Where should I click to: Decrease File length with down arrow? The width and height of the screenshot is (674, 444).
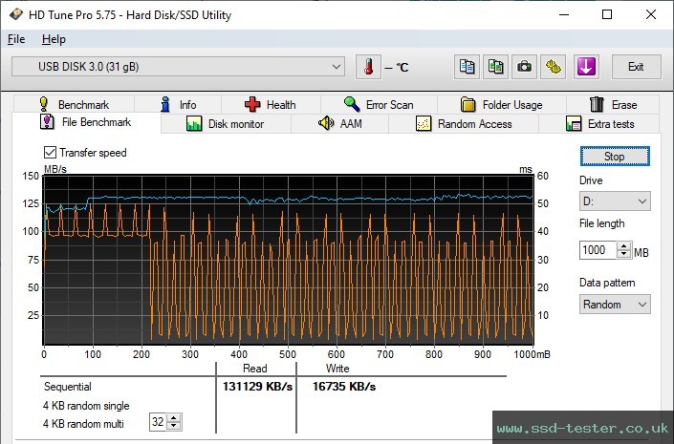point(623,254)
